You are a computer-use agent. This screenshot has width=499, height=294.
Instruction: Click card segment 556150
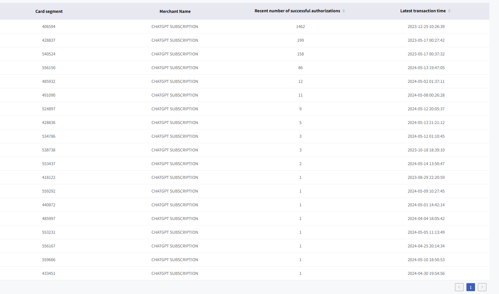[x=49, y=68]
